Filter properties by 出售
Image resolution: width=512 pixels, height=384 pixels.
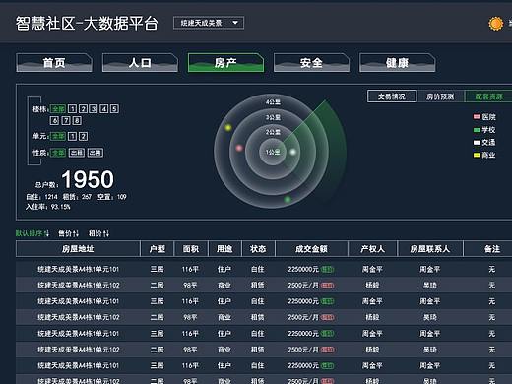pyautogui.click(x=96, y=153)
